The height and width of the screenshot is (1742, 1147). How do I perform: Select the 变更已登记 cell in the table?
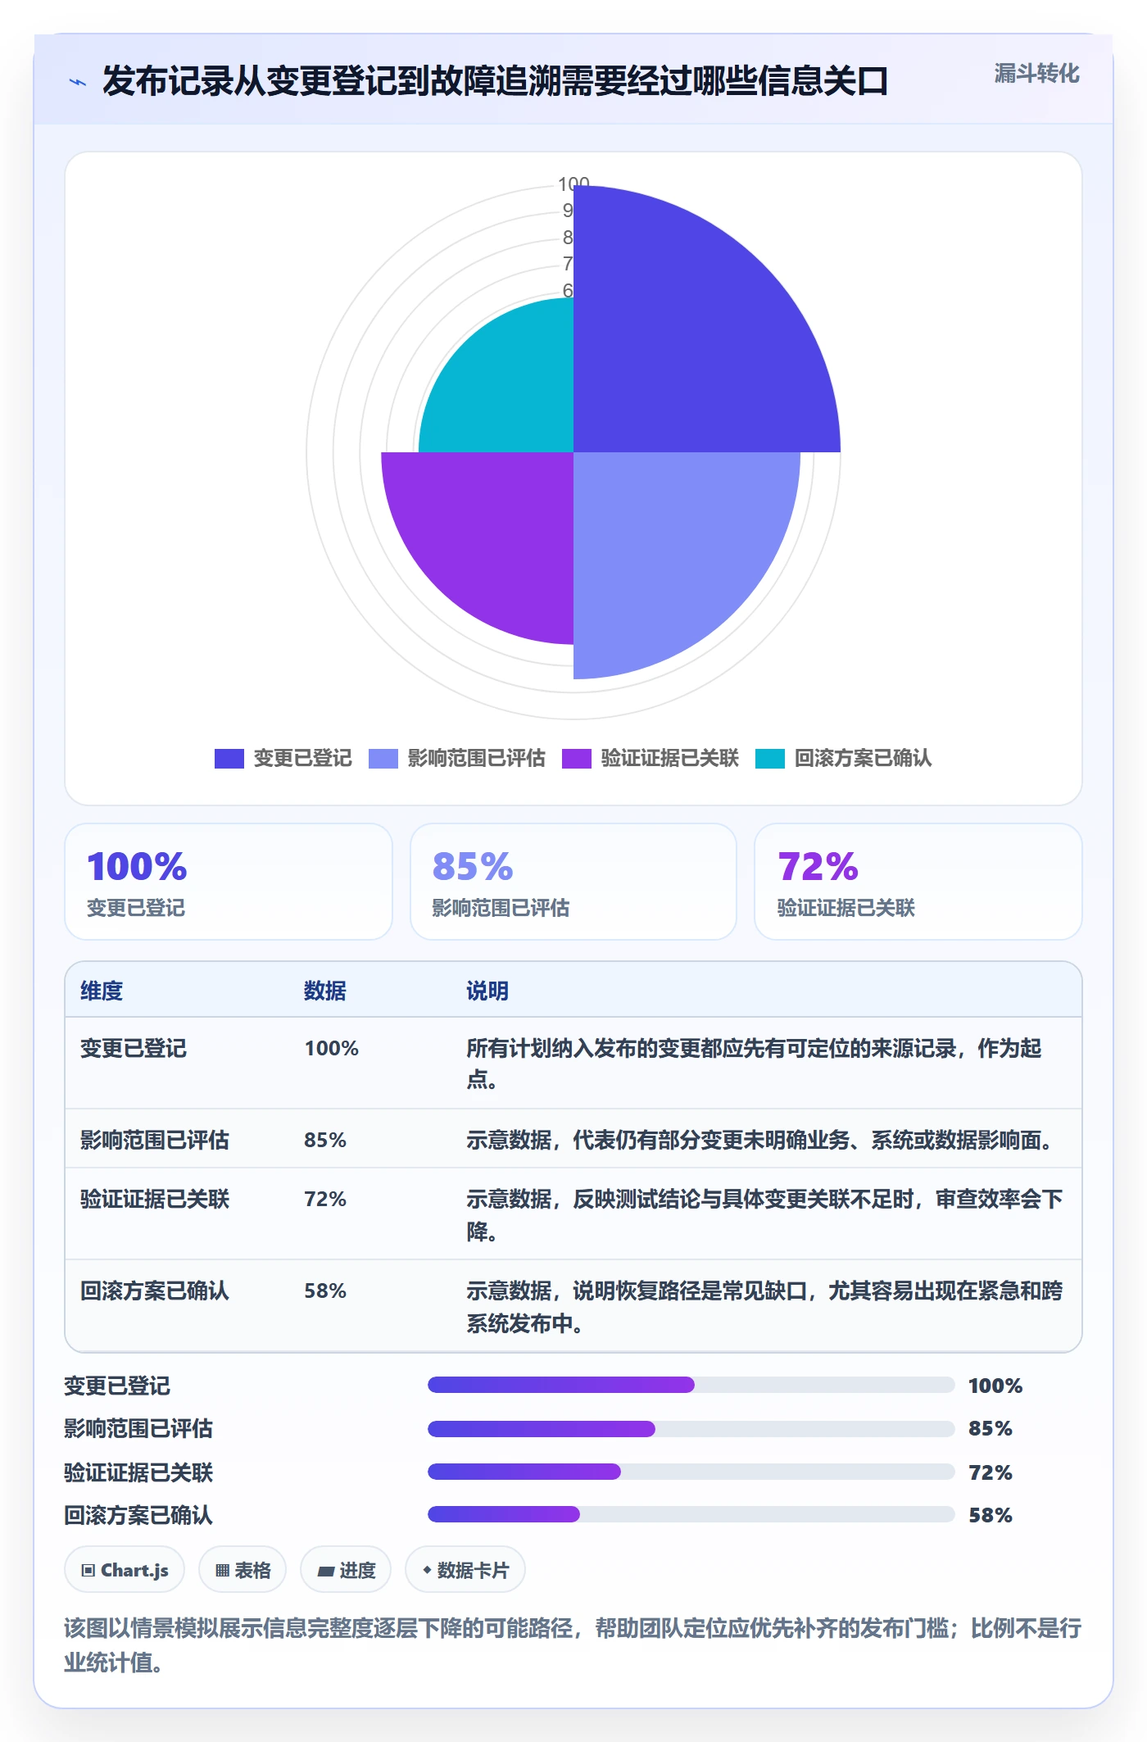pyautogui.click(x=134, y=1048)
